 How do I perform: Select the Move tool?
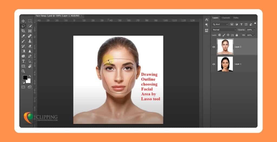point(23,21)
